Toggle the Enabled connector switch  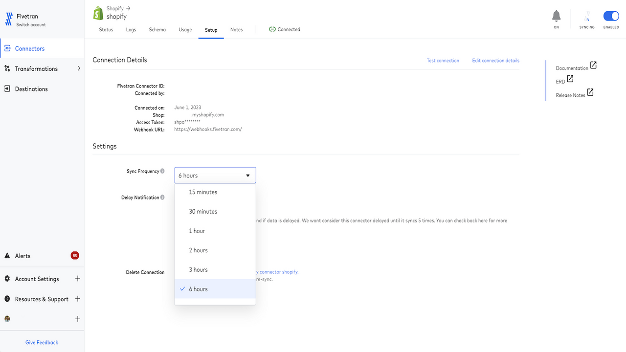click(611, 16)
